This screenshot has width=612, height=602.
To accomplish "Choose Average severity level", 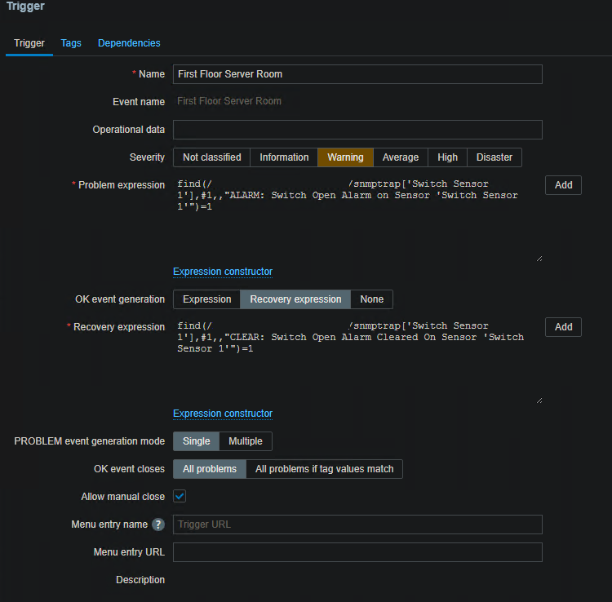I will coord(401,157).
